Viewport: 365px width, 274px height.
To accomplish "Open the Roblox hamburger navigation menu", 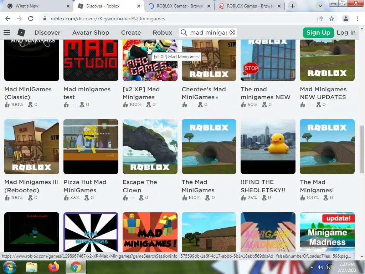I will point(7,32).
